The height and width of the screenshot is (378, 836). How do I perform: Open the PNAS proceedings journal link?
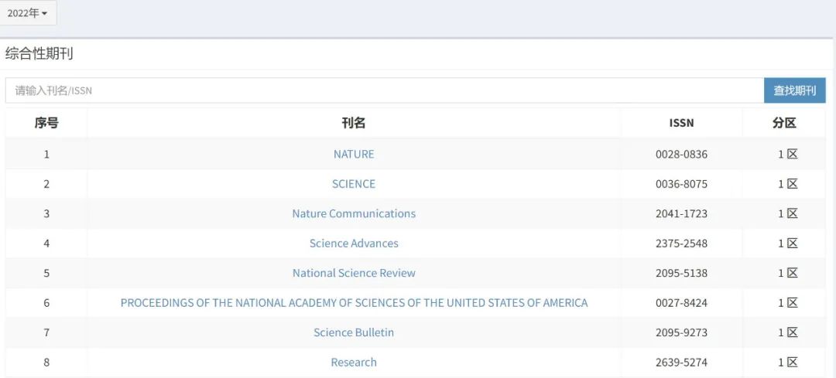point(354,303)
